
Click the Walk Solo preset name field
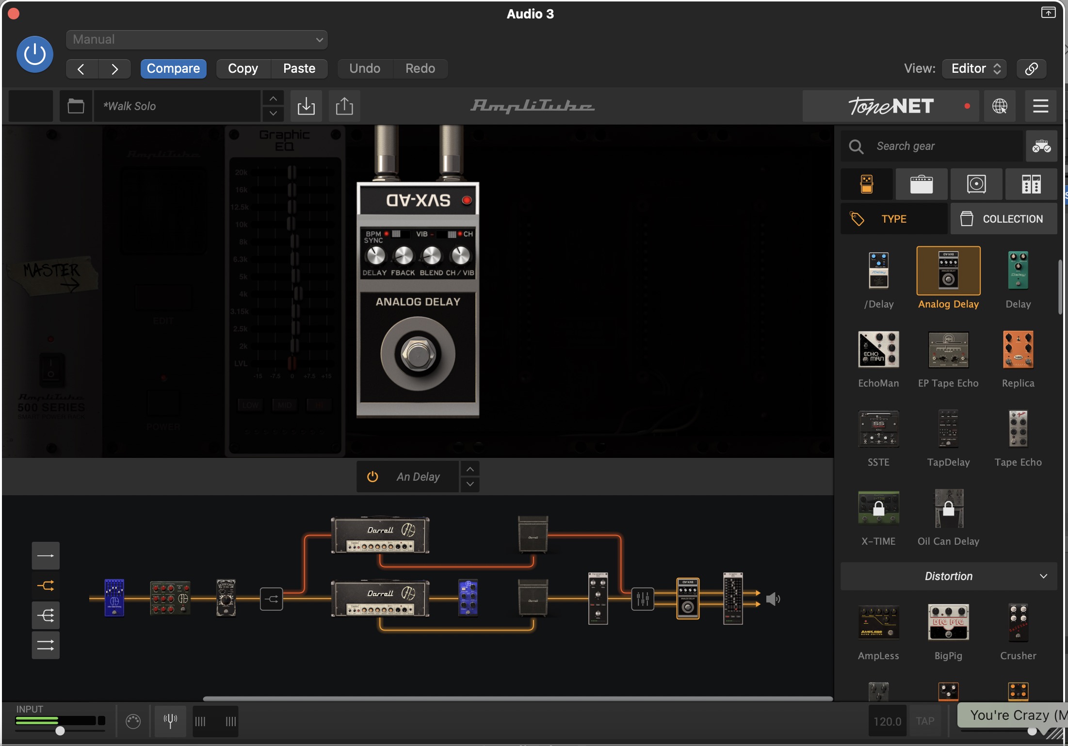pos(178,106)
